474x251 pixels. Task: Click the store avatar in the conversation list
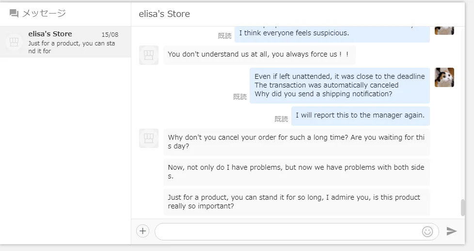point(14,42)
